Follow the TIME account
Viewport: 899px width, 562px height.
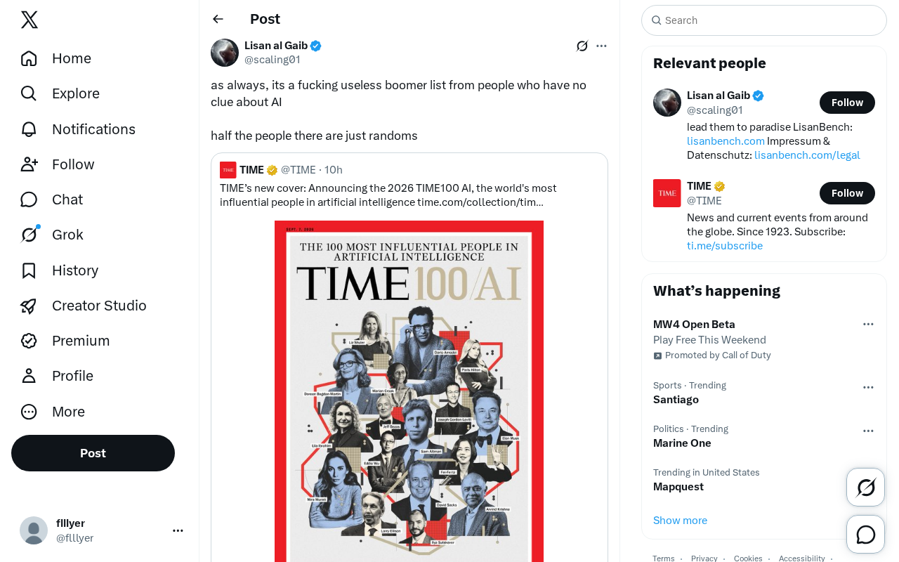pyautogui.click(x=847, y=193)
